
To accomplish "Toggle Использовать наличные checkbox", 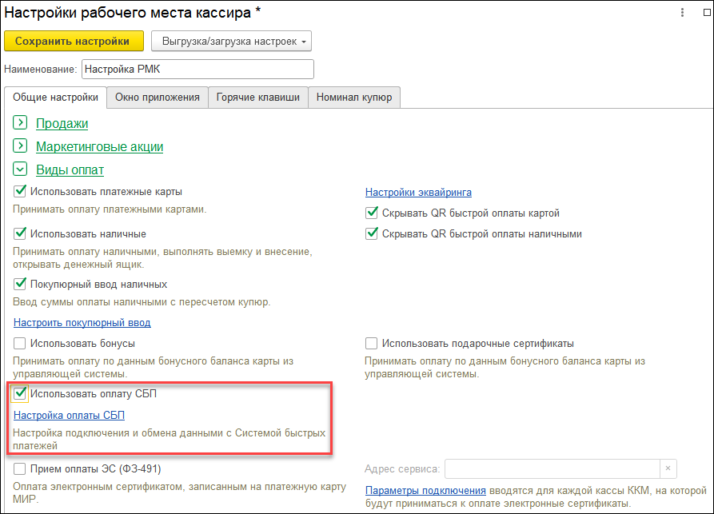I will click(x=21, y=234).
